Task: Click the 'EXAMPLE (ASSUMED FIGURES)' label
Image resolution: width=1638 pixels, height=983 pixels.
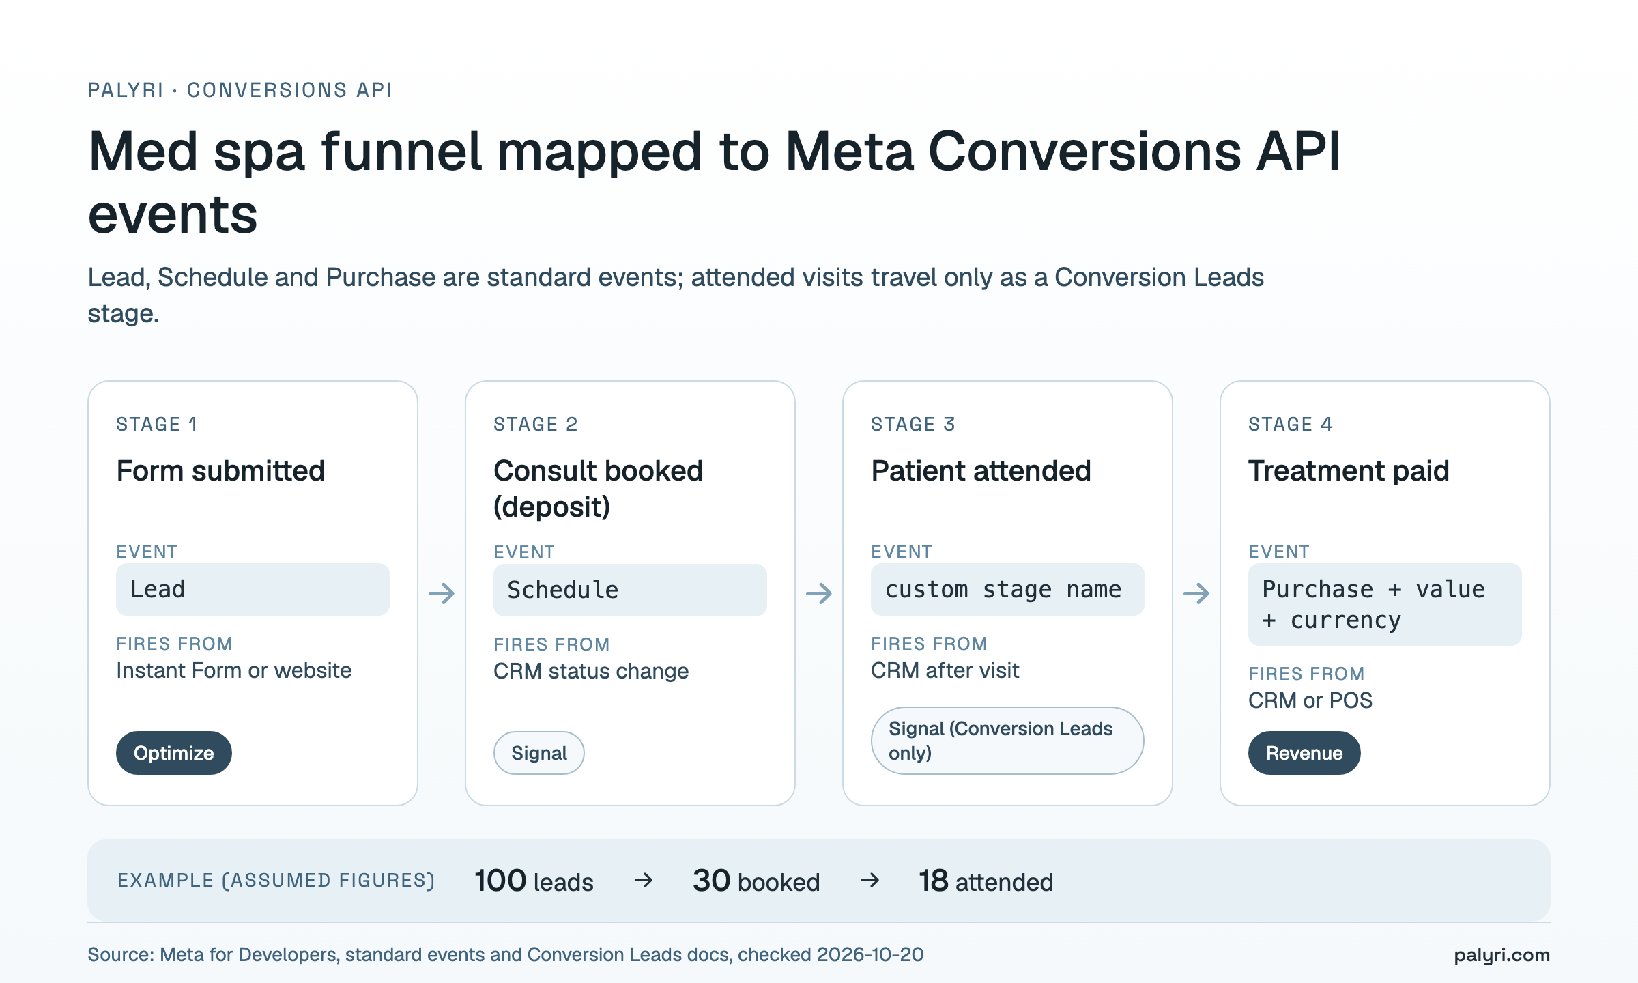Action: click(276, 881)
